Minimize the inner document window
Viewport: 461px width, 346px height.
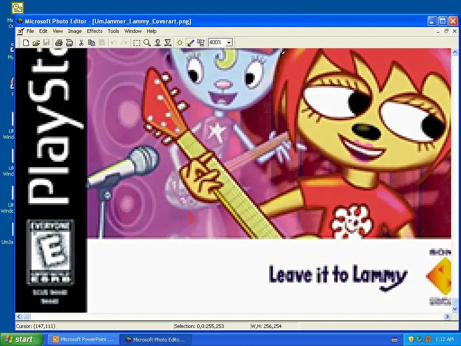(438, 31)
